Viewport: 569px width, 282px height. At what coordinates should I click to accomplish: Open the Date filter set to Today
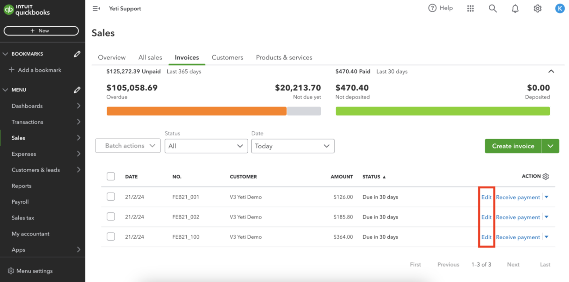point(292,146)
